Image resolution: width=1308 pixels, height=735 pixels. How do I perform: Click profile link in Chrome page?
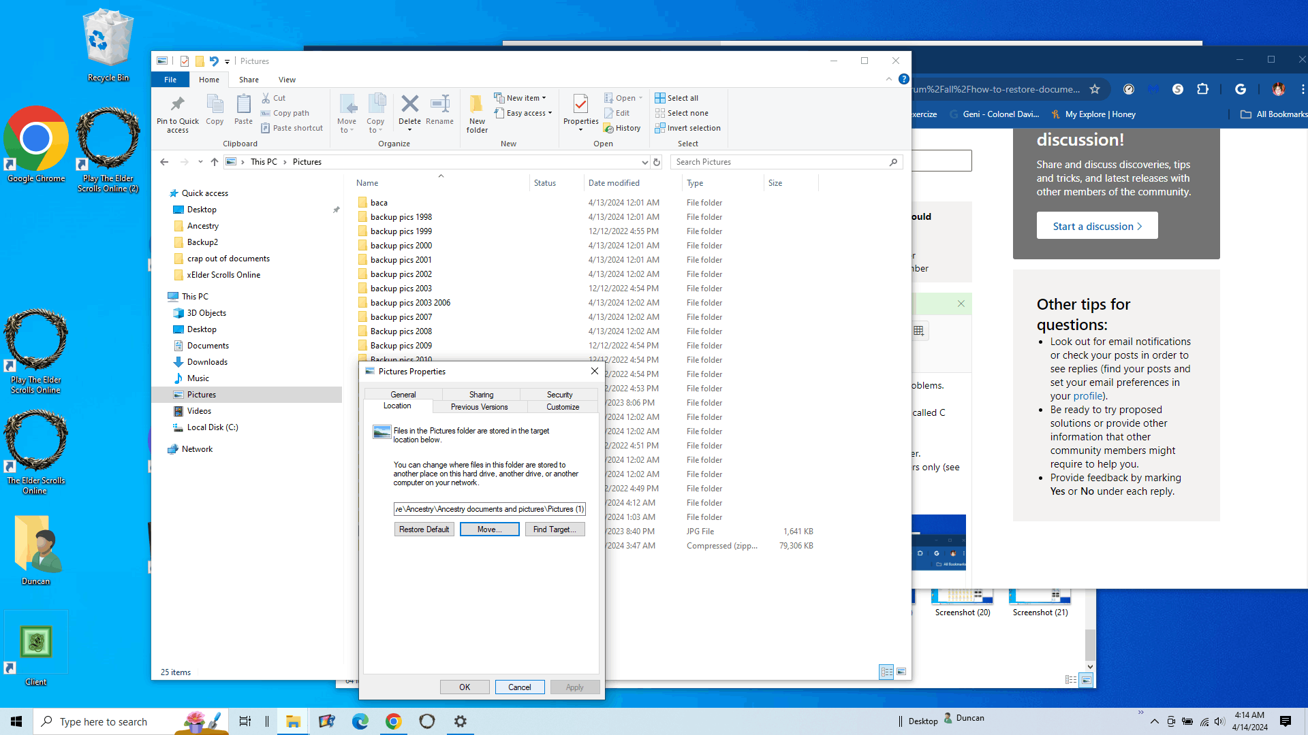tap(1087, 396)
